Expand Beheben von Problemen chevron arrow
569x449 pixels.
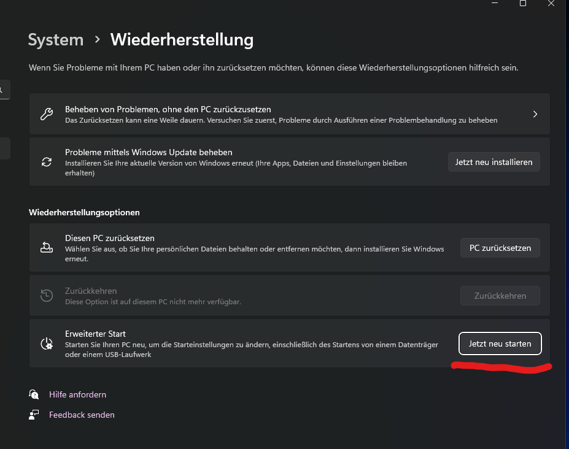pyautogui.click(x=535, y=114)
